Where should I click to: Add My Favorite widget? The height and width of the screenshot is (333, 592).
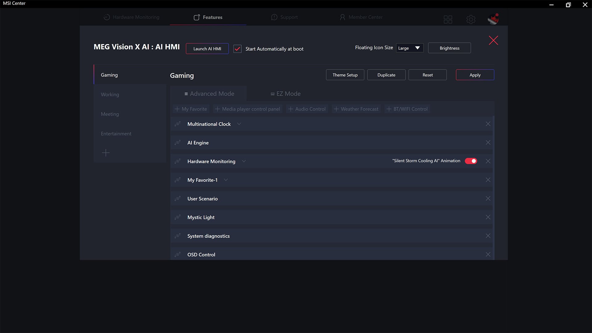[x=191, y=109]
